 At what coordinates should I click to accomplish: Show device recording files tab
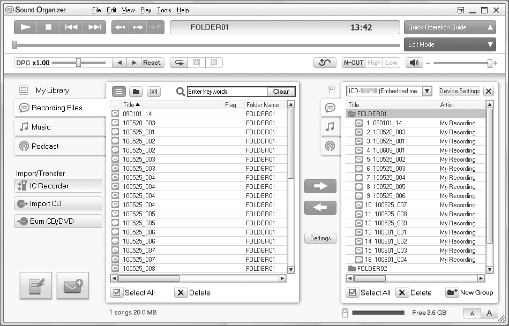click(x=330, y=108)
